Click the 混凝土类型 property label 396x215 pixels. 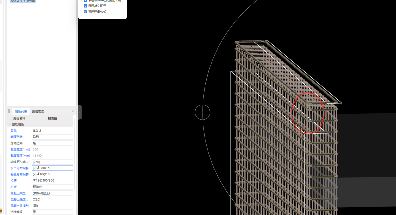coord(18,193)
